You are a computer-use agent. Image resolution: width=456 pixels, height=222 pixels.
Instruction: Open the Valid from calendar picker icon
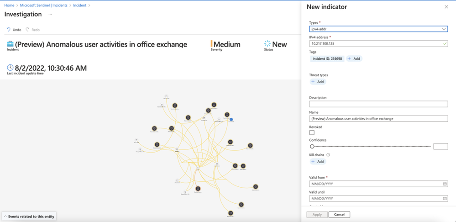point(445,184)
